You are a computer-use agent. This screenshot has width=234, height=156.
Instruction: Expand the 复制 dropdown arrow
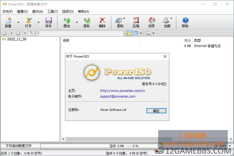(x=124, y=18)
